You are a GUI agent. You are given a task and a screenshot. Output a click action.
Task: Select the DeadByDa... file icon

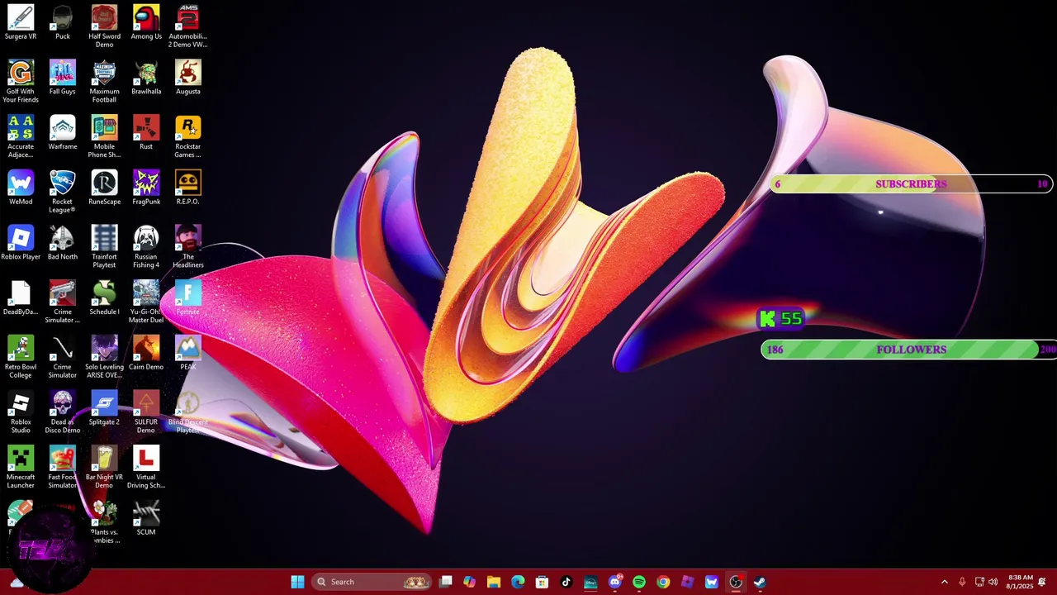[x=21, y=297]
